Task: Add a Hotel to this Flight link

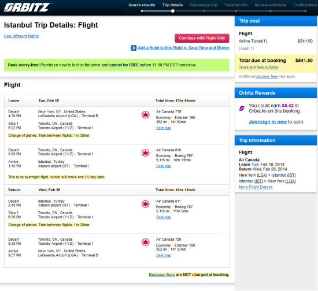Action: pos(183,48)
